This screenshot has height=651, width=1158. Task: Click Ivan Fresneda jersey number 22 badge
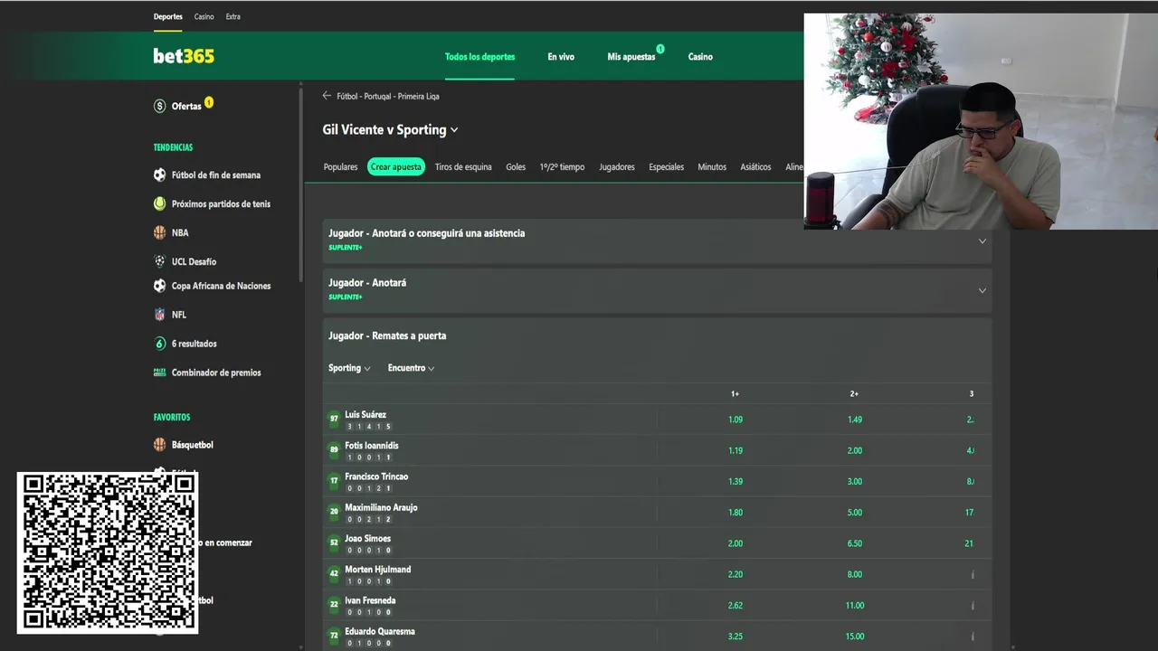pyautogui.click(x=334, y=604)
